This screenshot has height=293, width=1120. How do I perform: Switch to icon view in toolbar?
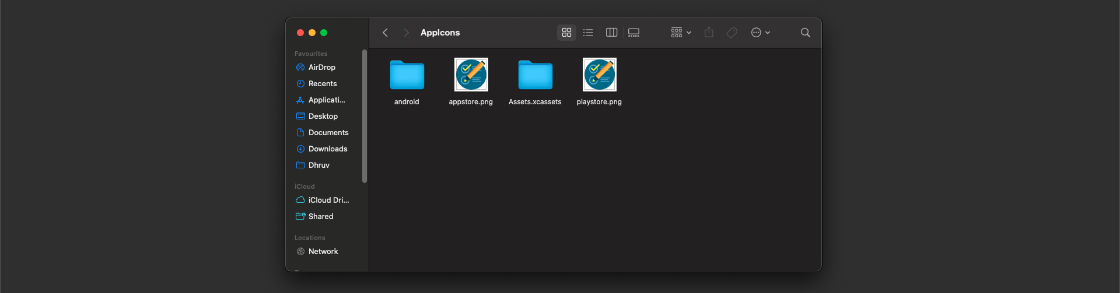tap(566, 33)
